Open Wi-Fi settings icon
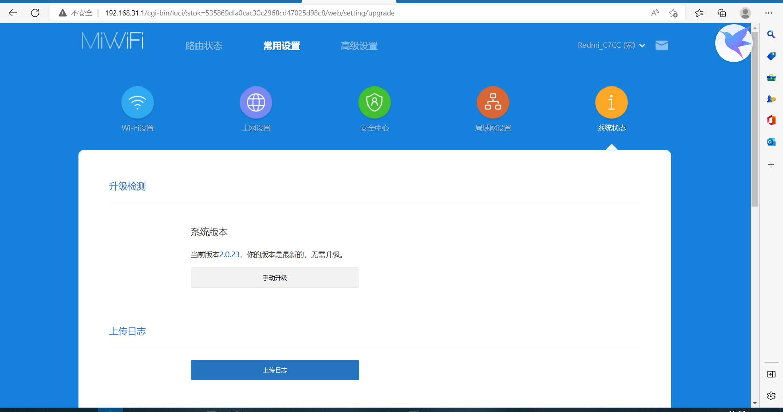This screenshot has width=783, height=412. (137, 102)
